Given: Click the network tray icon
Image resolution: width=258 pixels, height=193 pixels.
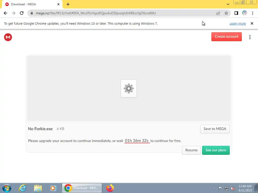Looking at the screenshot, I should pos(227,188).
